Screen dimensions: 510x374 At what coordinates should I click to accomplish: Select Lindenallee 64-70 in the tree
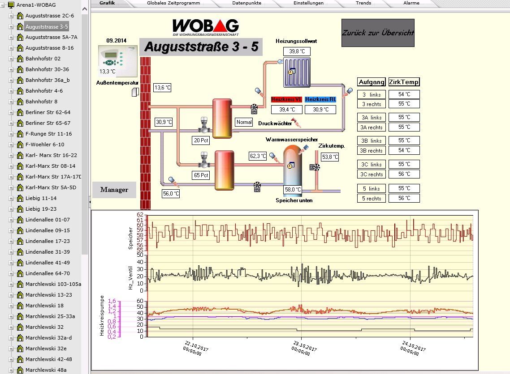pyautogui.click(x=48, y=273)
